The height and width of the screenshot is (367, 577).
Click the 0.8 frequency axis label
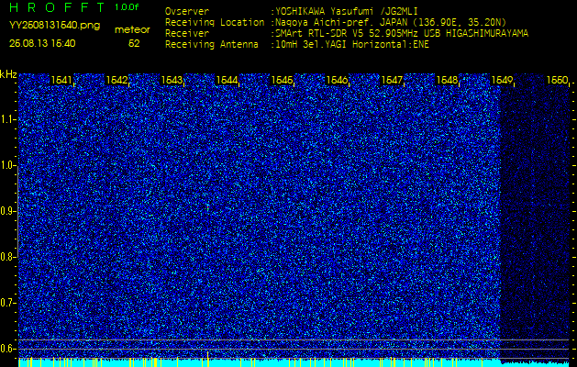[x=8, y=257]
